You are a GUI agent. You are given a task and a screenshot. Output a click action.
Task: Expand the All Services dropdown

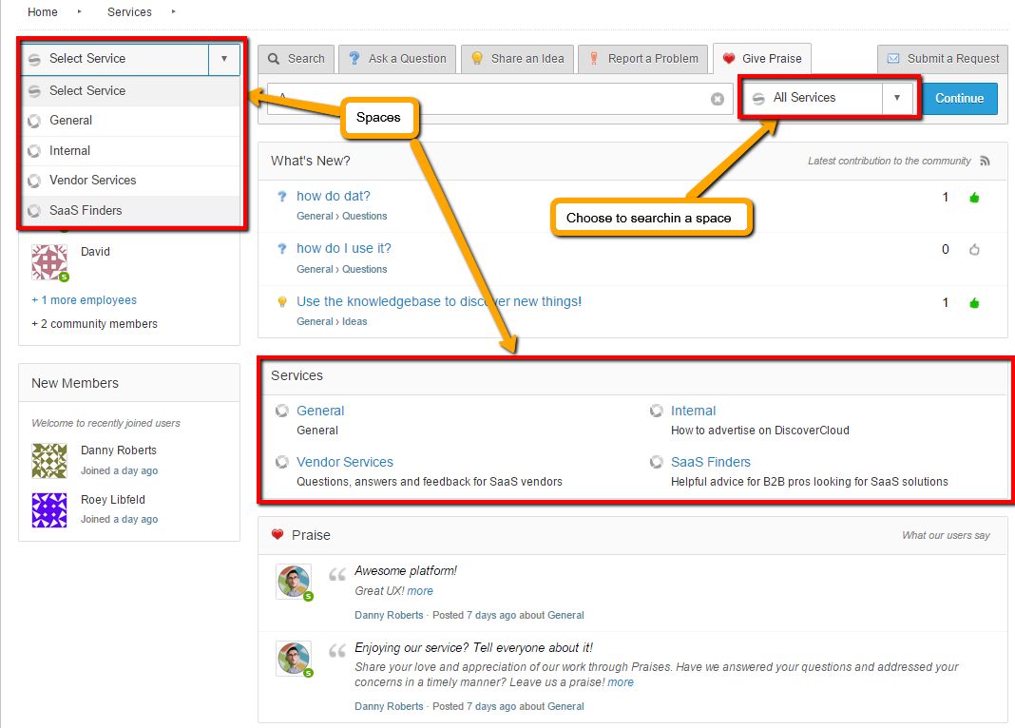coord(896,98)
